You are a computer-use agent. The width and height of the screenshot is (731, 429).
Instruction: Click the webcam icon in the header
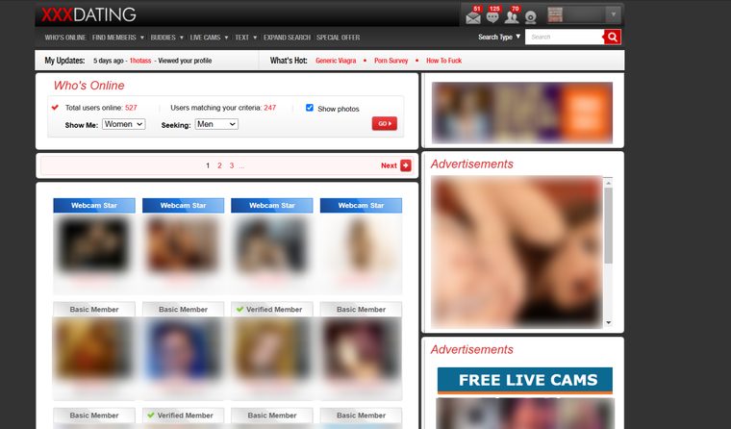(x=531, y=17)
